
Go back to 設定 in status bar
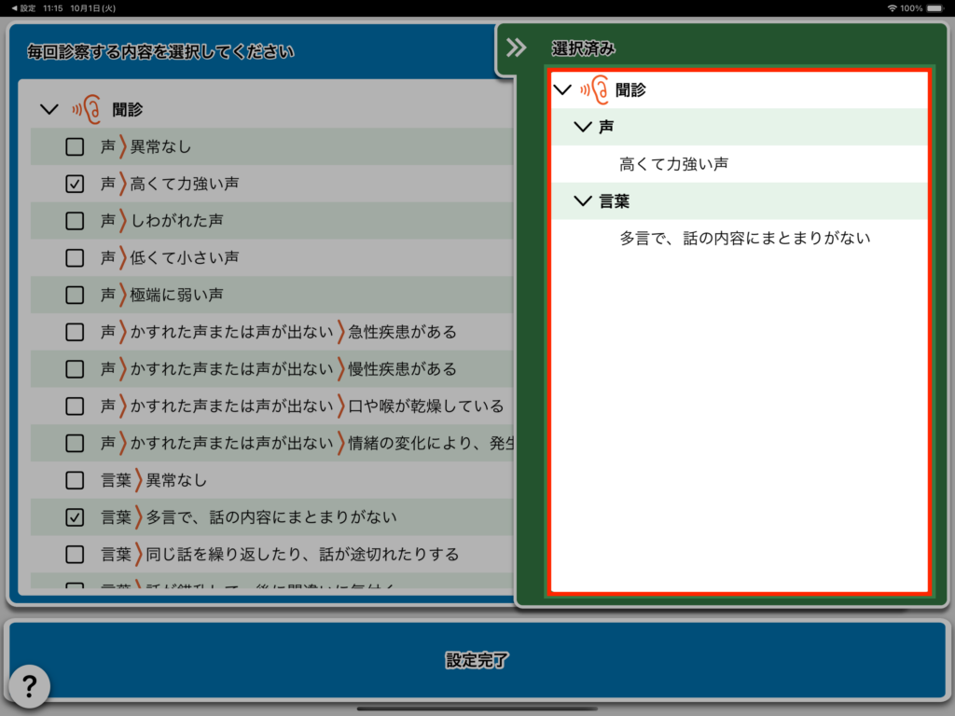point(22,7)
